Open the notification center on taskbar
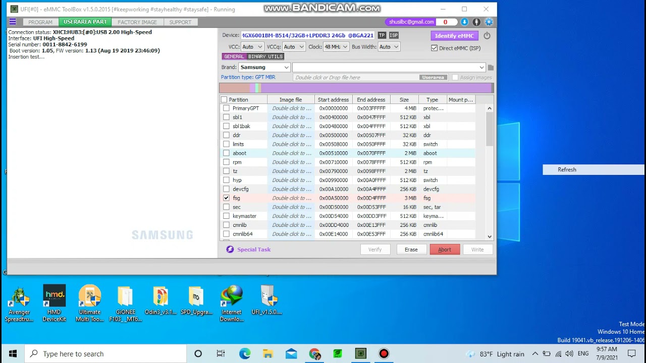The height and width of the screenshot is (363, 646). (x=631, y=354)
